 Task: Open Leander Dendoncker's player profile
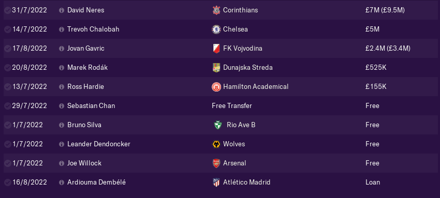tap(99, 144)
